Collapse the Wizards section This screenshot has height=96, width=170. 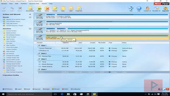point(30,17)
